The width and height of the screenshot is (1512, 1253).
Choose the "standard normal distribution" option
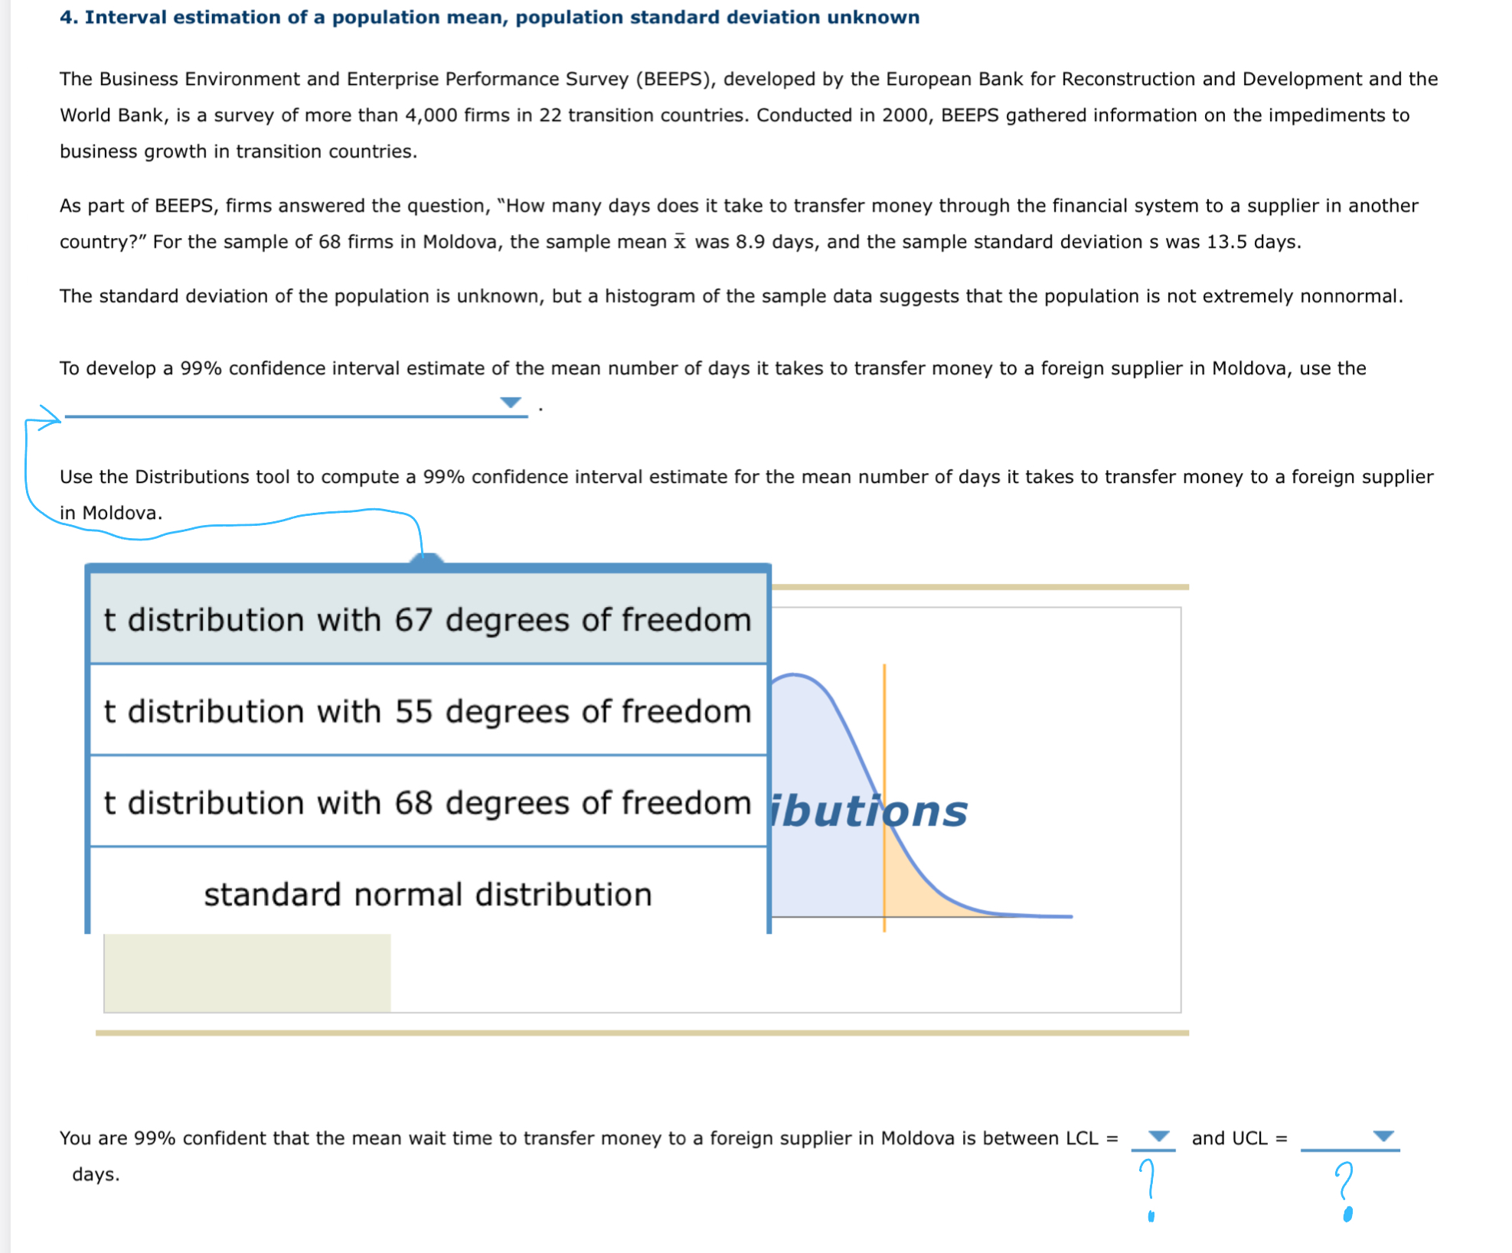tap(426, 893)
